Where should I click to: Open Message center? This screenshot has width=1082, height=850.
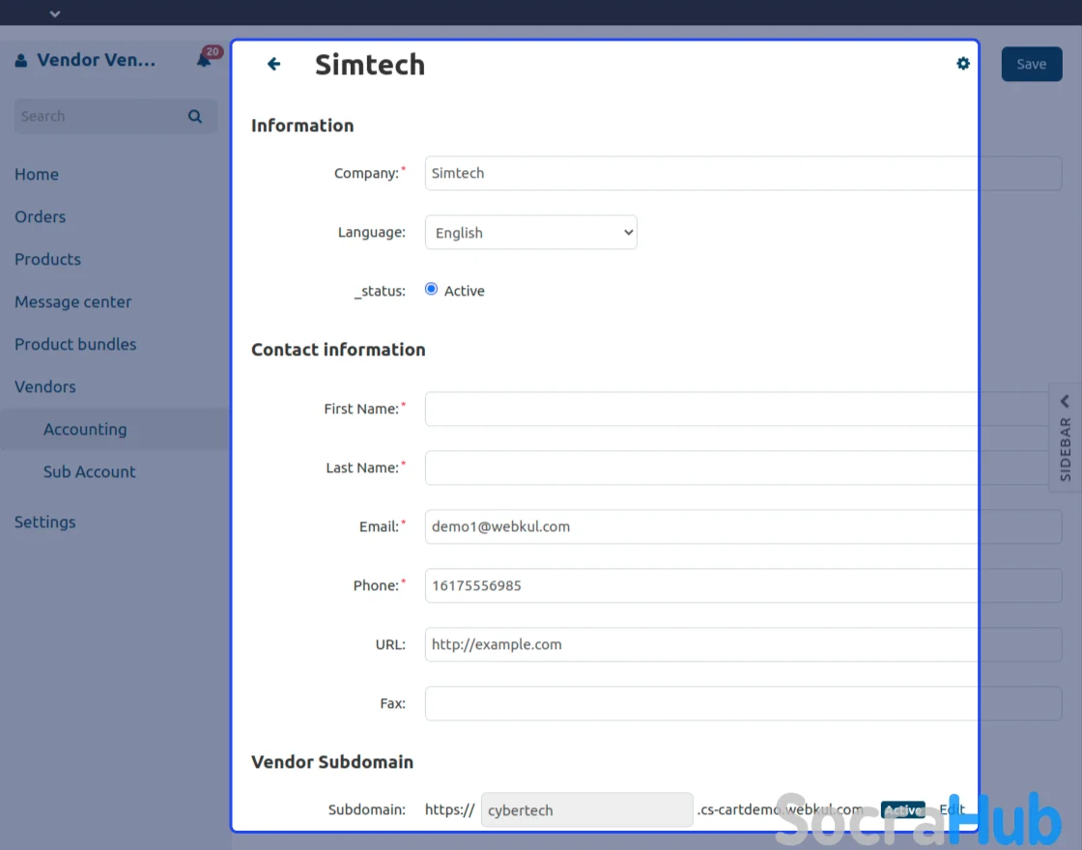(x=73, y=301)
